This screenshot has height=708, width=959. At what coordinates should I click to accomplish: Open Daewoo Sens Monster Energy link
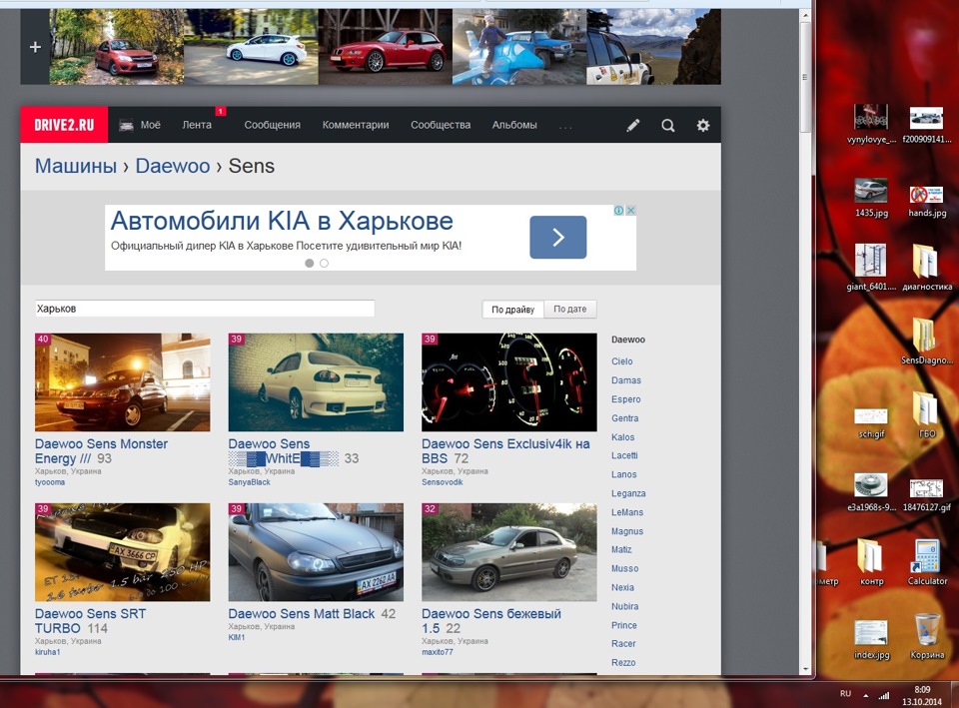click(101, 451)
